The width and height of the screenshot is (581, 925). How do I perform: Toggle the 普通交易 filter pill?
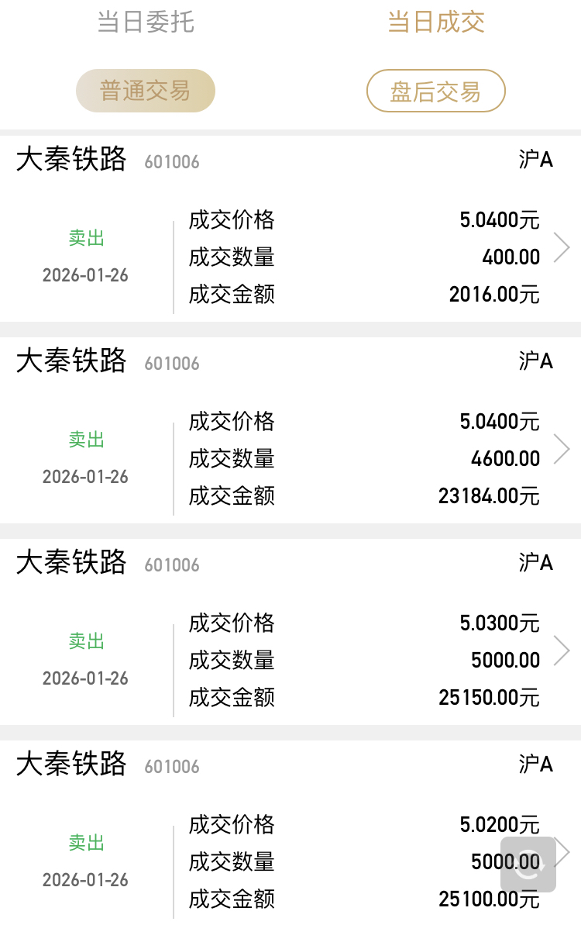pos(146,91)
